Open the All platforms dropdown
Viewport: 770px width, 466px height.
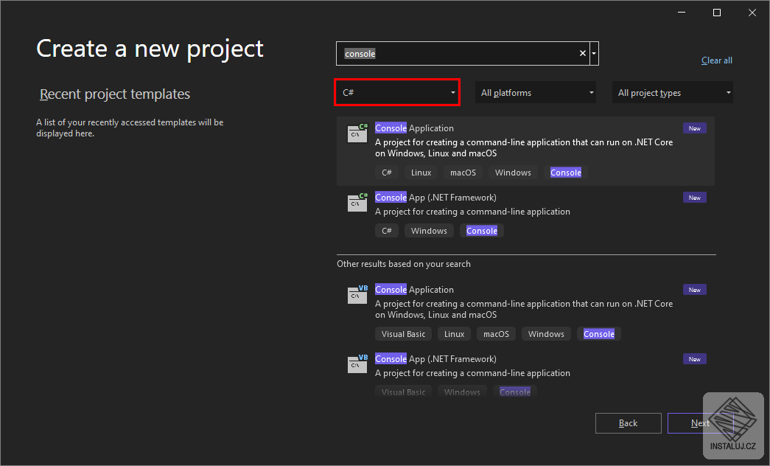535,92
